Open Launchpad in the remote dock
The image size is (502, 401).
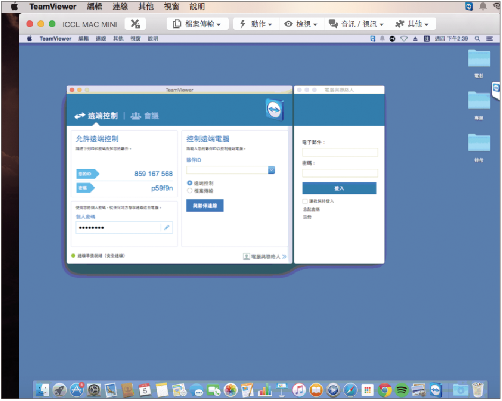60,390
